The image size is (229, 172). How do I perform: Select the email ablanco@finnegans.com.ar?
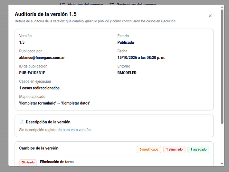pyautogui.click(x=42, y=57)
